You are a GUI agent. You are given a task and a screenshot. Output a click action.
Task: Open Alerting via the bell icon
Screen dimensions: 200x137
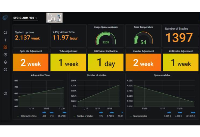(x=5, y=62)
